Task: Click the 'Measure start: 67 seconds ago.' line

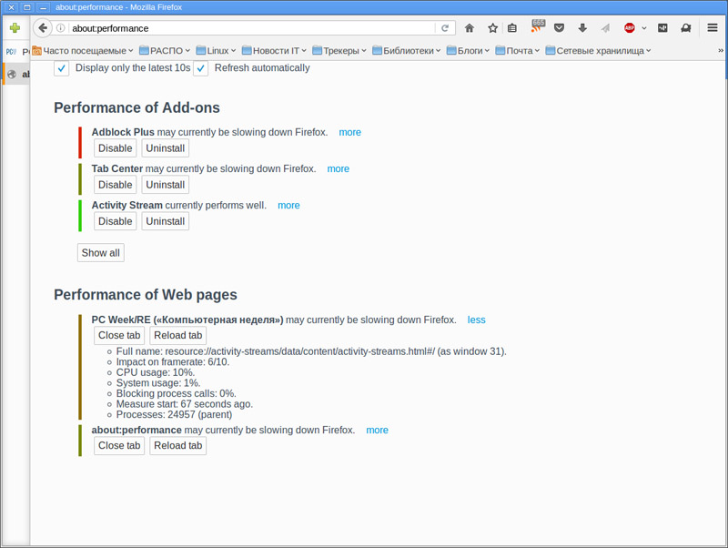Action: point(185,404)
